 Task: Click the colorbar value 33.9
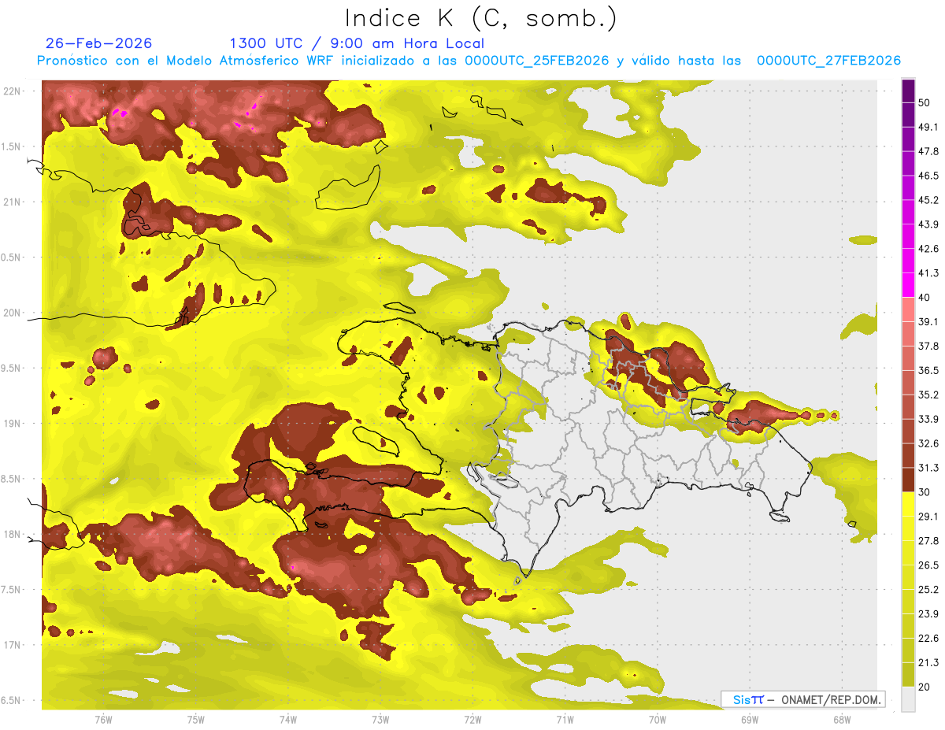pyautogui.click(x=928, y=419)
